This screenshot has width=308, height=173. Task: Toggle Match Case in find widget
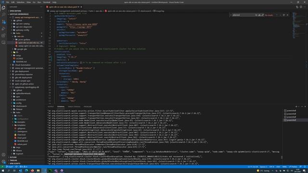point(256,15)
